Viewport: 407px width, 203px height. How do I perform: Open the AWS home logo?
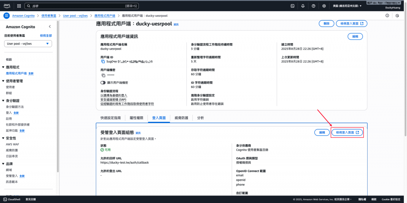[7, 6]
